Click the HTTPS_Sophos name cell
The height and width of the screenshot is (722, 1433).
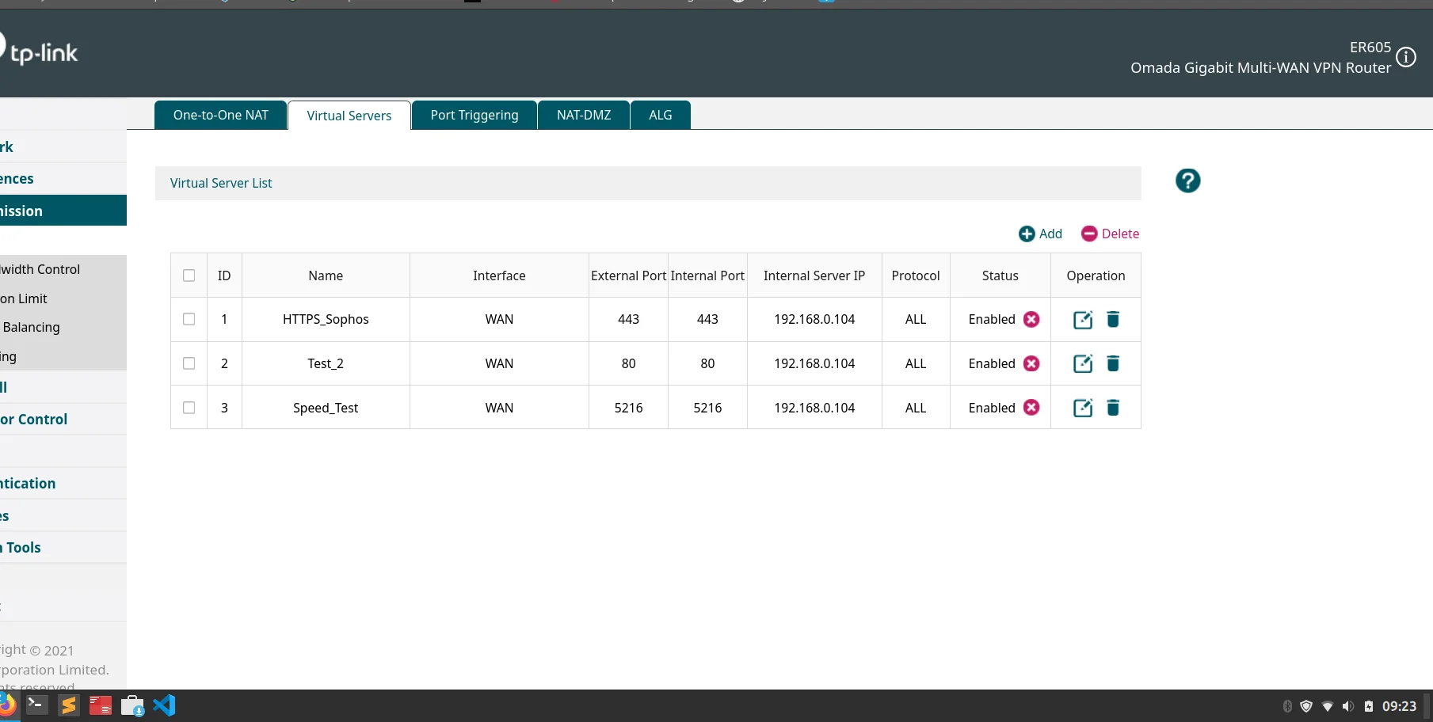(x=326, y=319)
